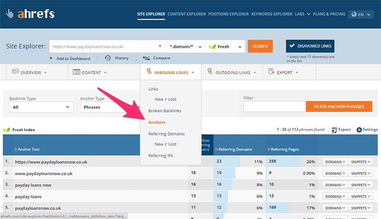This screenshot has height=219, width=381.
Task: Open Domains dropdown in first row
Action: [334, 162]
